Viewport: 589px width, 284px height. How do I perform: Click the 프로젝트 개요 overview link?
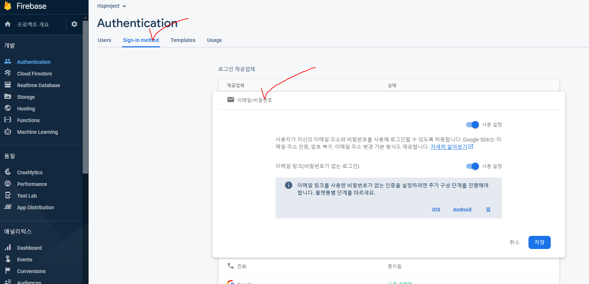pyautogui.click(x=33, y=24)
